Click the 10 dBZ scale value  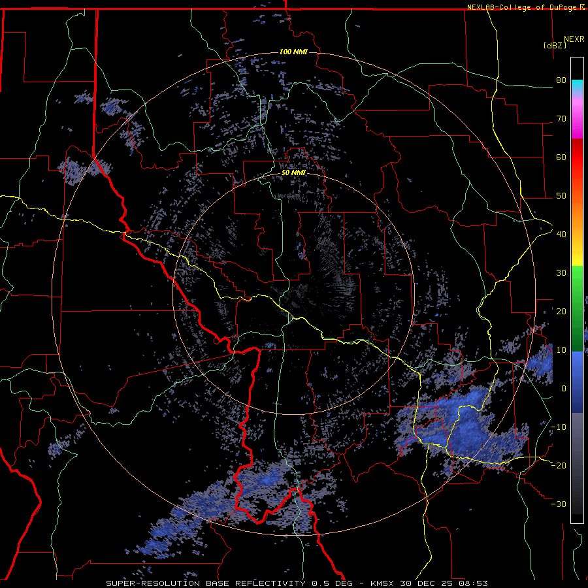(561, 350)
